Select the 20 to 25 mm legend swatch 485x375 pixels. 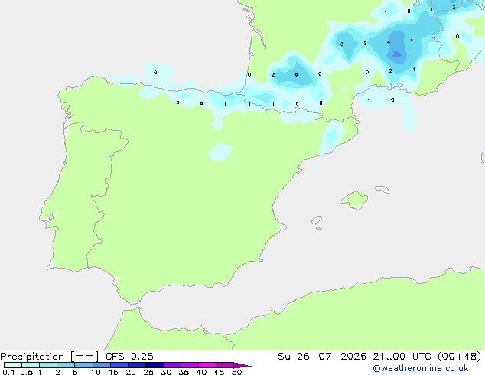(136, 365)
